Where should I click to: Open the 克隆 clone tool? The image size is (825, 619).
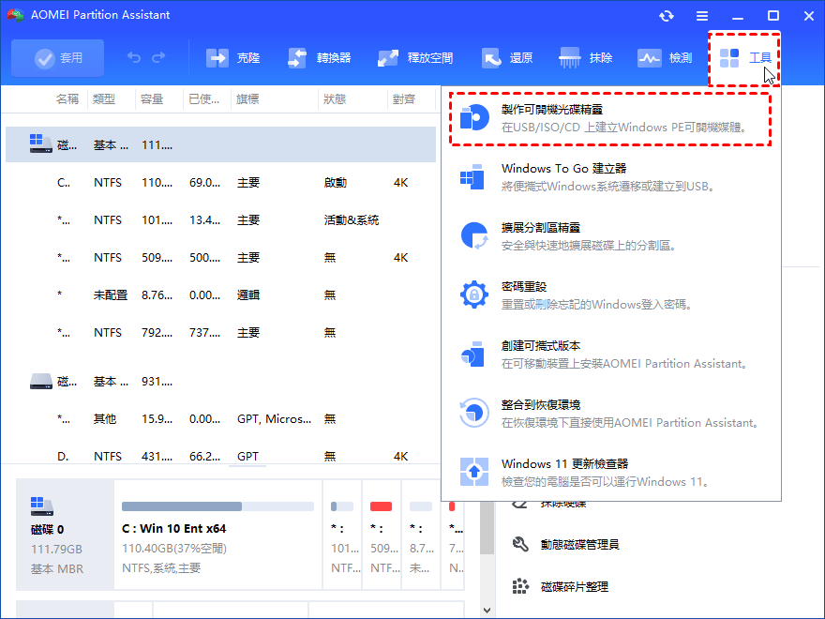(233, 58)
